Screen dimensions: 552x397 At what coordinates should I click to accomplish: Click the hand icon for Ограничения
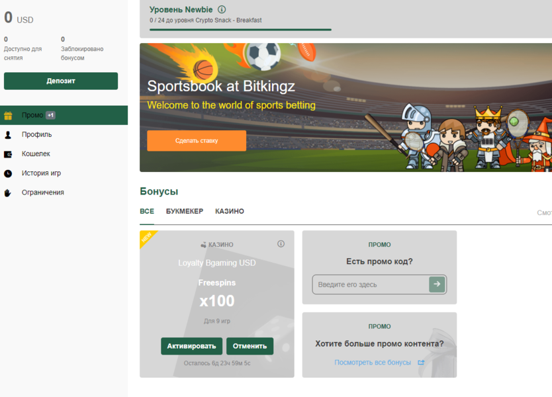click(8, 193)
